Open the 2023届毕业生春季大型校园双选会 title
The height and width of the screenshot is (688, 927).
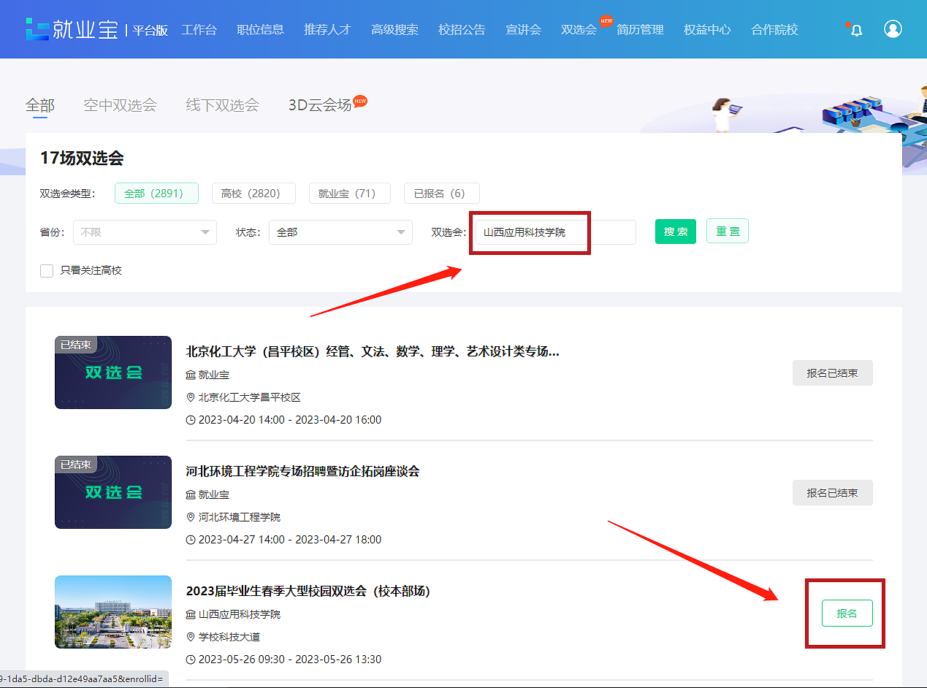point(308,591)
